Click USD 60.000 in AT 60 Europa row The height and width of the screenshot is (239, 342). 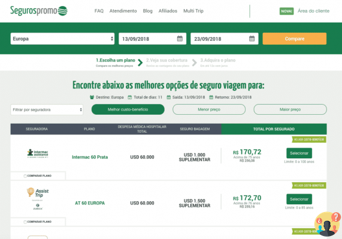142,203
